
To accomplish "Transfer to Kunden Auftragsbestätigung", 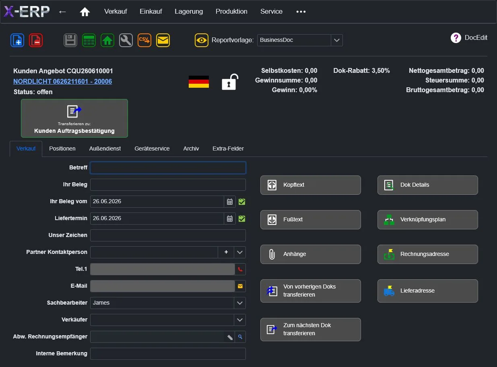I will pyautogui.click(x=74, y=118).
